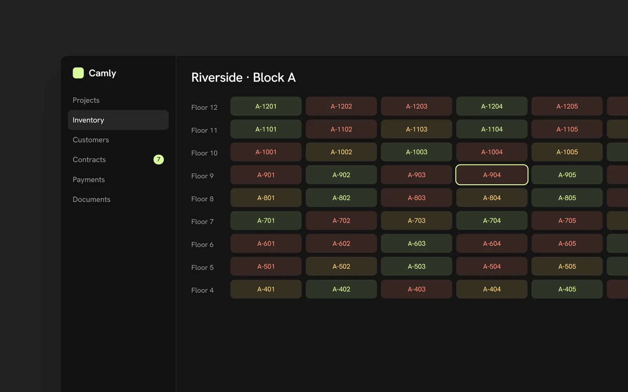Open unit A-401

[x=266, y=289]
